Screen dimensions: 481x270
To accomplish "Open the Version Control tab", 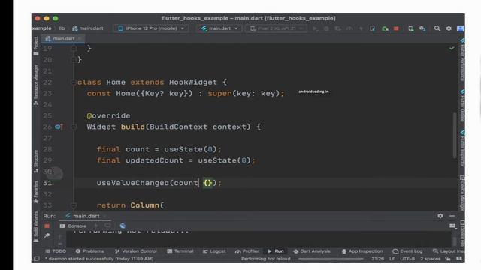I will tap(135, 251).
